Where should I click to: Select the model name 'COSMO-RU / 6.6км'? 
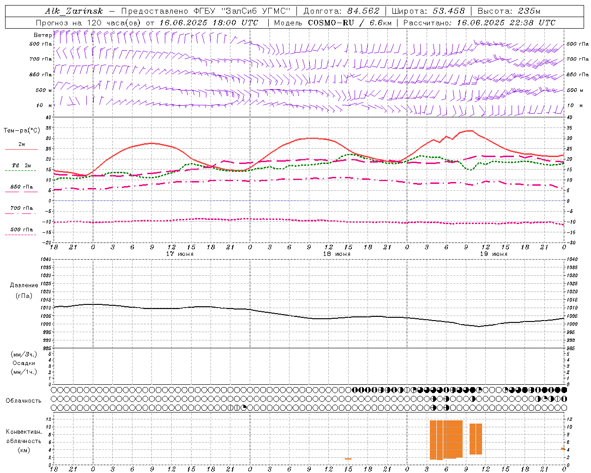350,23
